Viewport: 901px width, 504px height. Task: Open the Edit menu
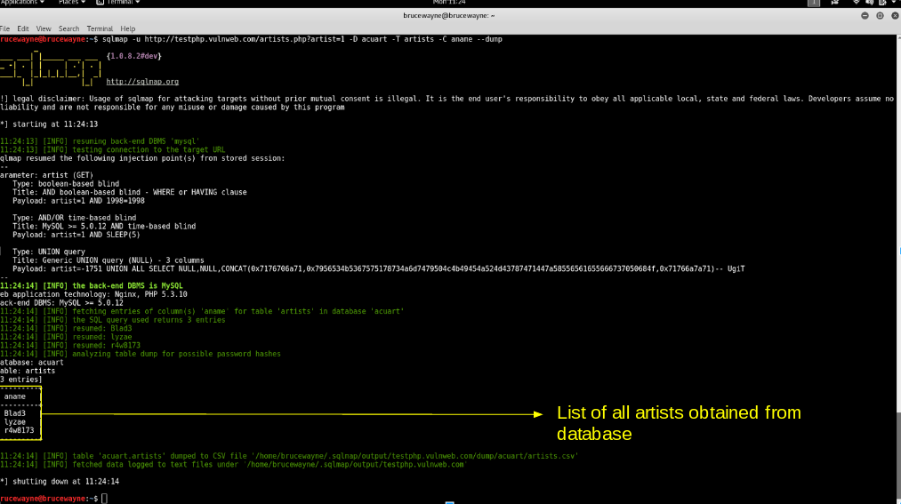click(x=23, y=28)
